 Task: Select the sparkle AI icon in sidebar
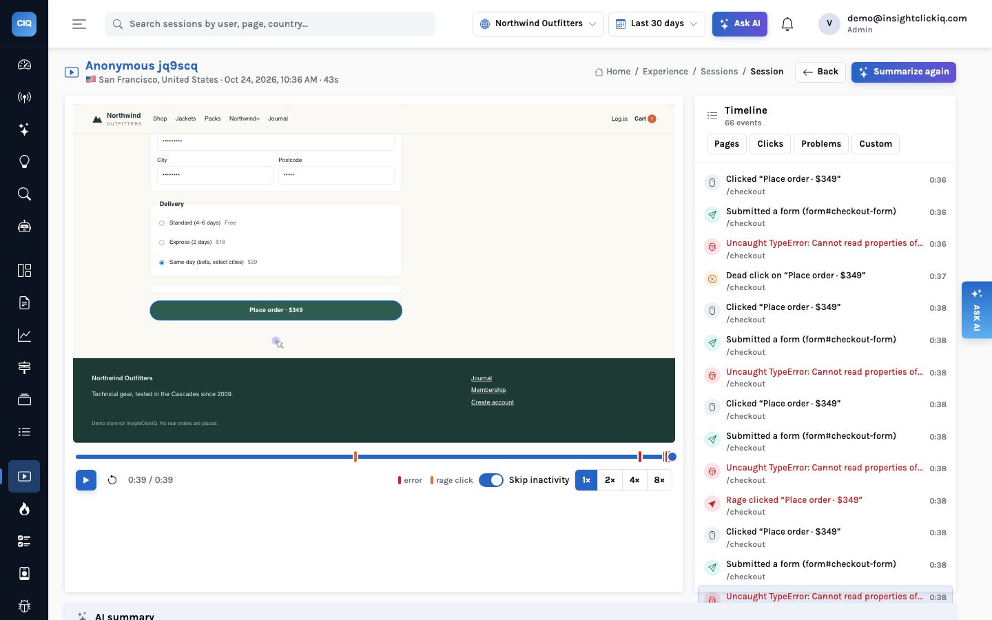point(24,130)
